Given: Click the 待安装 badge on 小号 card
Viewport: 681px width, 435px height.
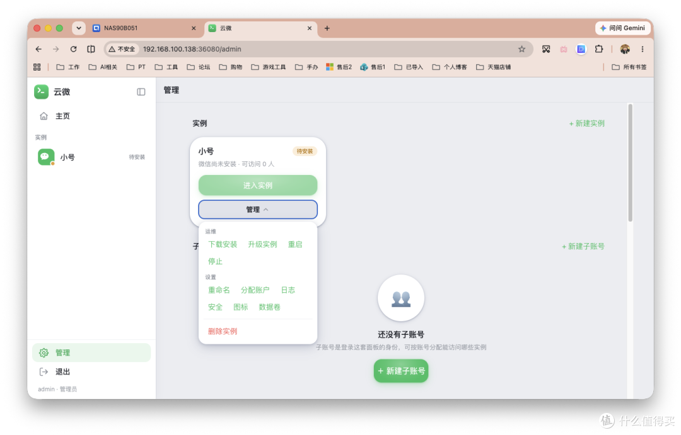Looking at the screenshot, I should click(305, 151).
